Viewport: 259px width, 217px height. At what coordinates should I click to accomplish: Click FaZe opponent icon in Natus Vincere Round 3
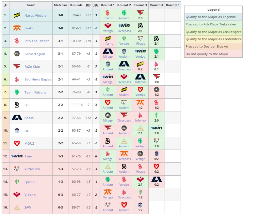(x=140, y=12)
